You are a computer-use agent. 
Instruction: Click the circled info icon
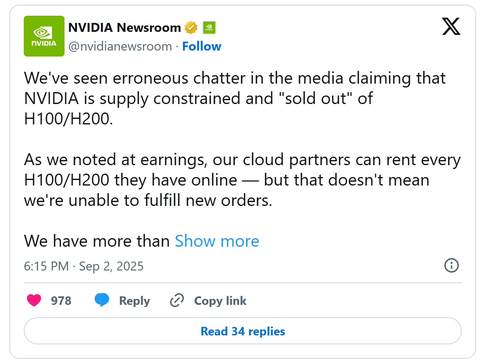pyautogui.click(x=451, y=266)
